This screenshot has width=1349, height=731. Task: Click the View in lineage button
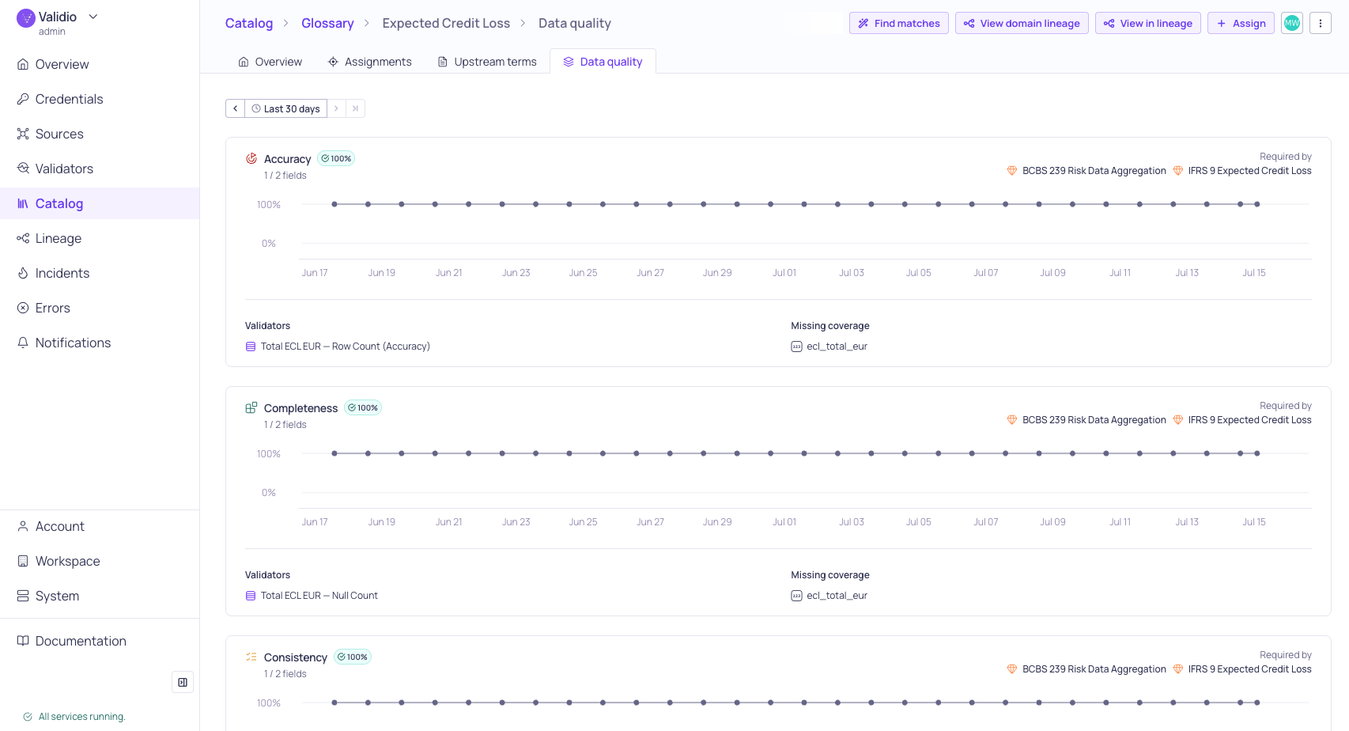1148,23
